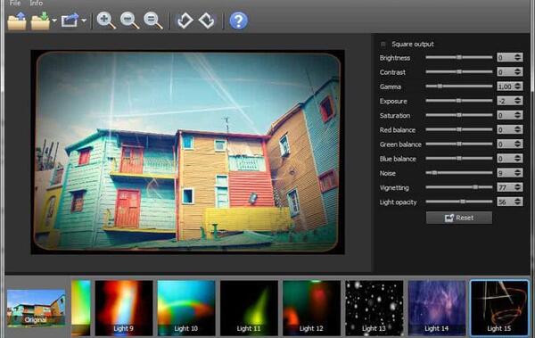This screenshot has width=535, height=338.
Task: Zoom out with the minus magnifier
Action: [x=129, y=21]
